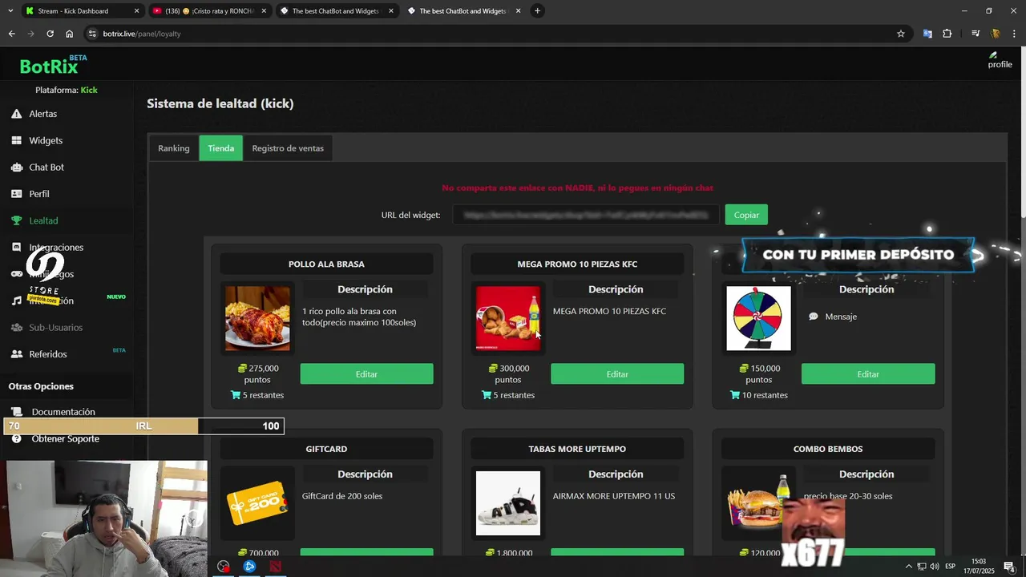
Task: Select the Tienda tab
Action: coord(220,148)
